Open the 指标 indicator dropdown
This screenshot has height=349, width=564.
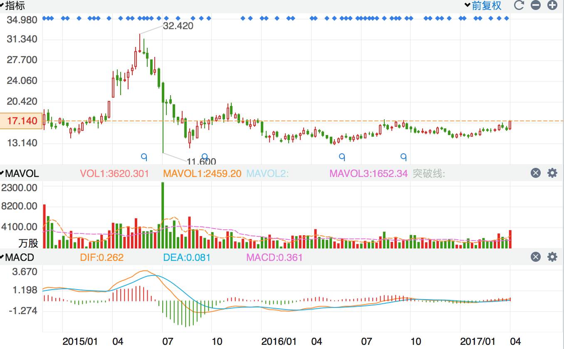coord(12,5)
